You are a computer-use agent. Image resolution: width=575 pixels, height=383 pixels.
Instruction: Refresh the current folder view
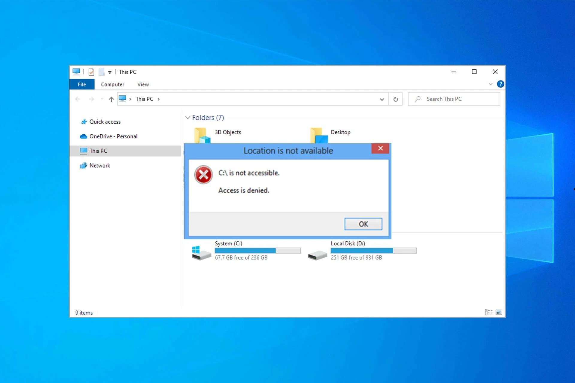395,99
